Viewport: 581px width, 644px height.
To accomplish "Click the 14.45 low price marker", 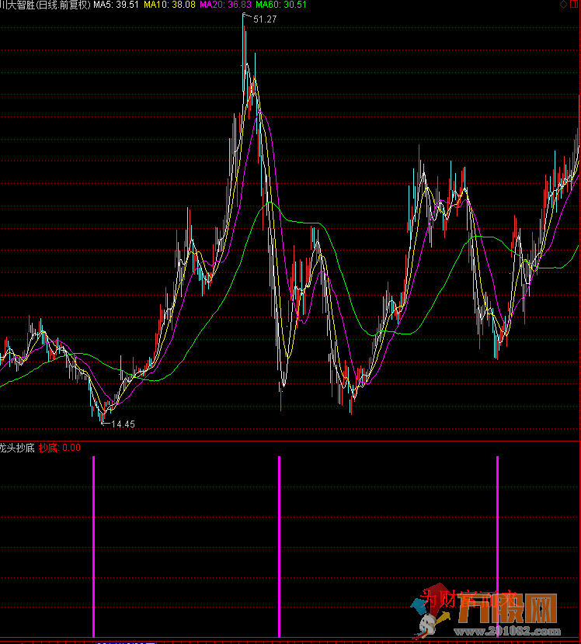I will pyautogui.click(x=123, y=424).
